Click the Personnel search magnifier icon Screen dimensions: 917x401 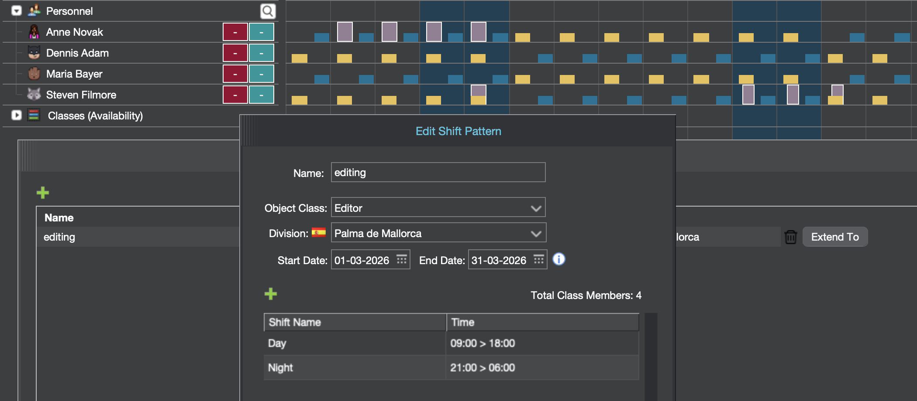pyautogui.click(x=268, y=11)
